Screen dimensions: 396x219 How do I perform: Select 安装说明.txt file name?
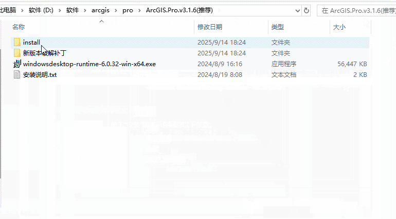pos(40,75)
